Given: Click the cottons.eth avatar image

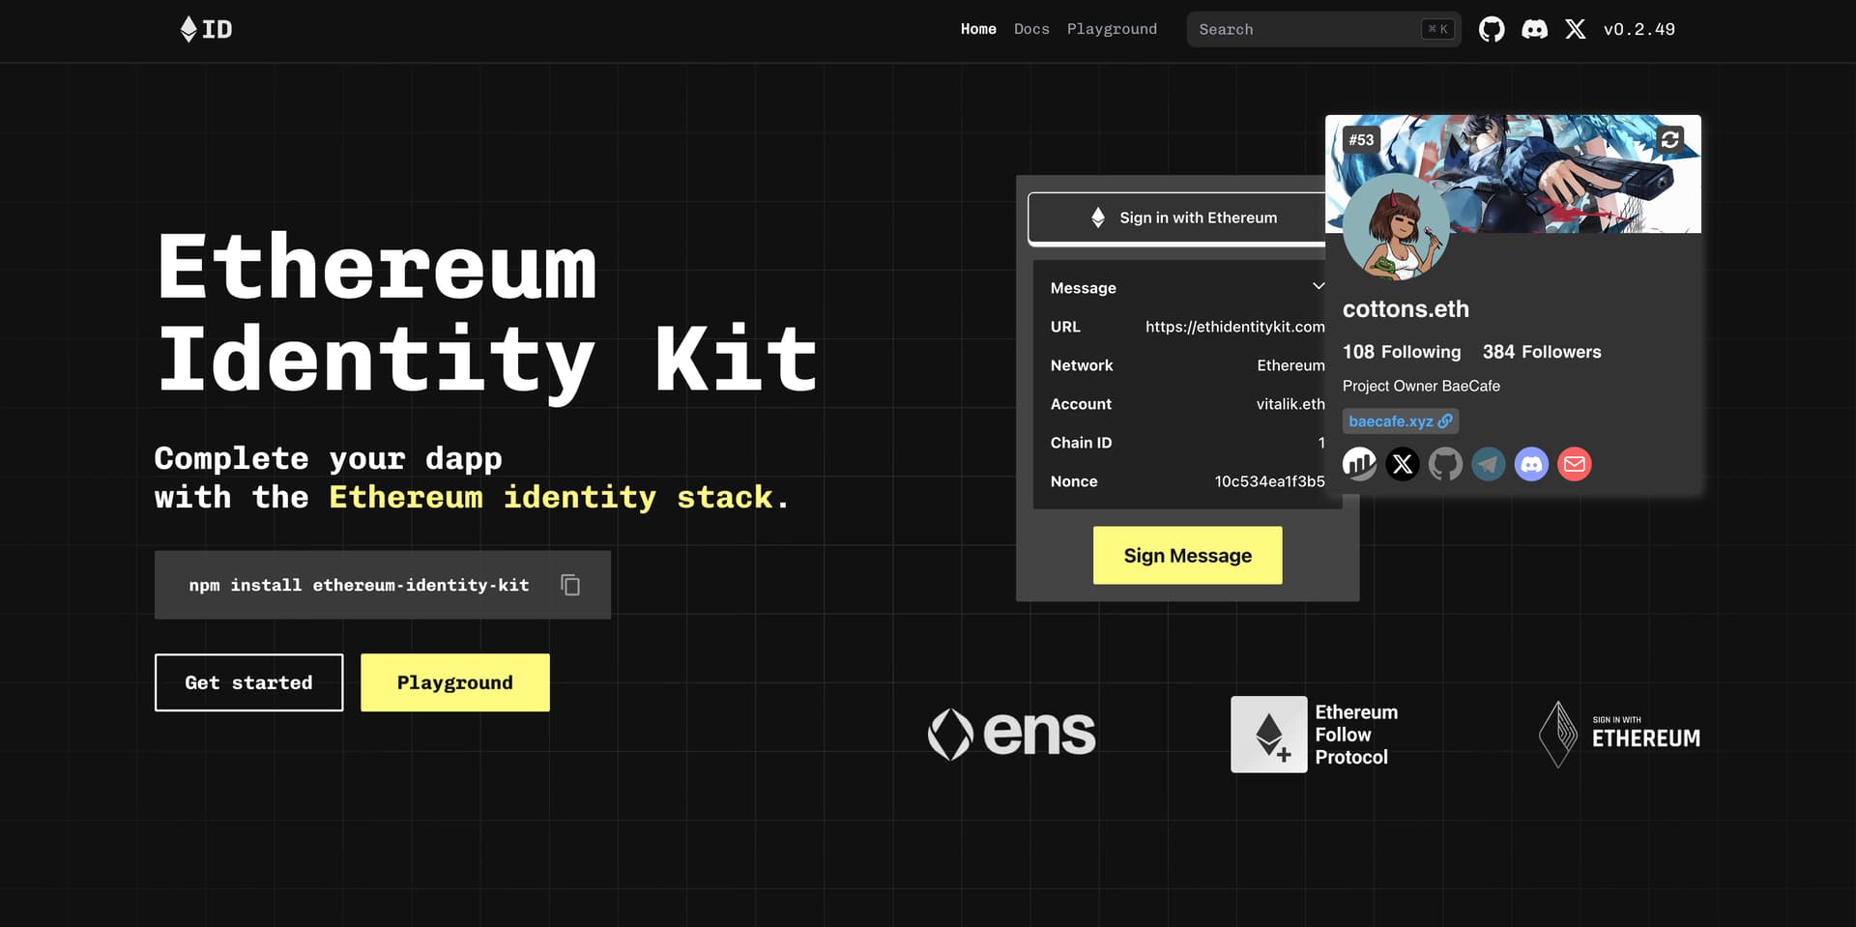Looking at the screenshot, I should click(x=1396, y=228).
